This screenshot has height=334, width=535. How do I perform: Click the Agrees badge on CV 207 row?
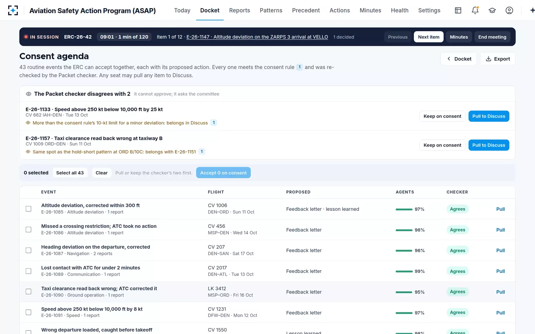(457, 250)
